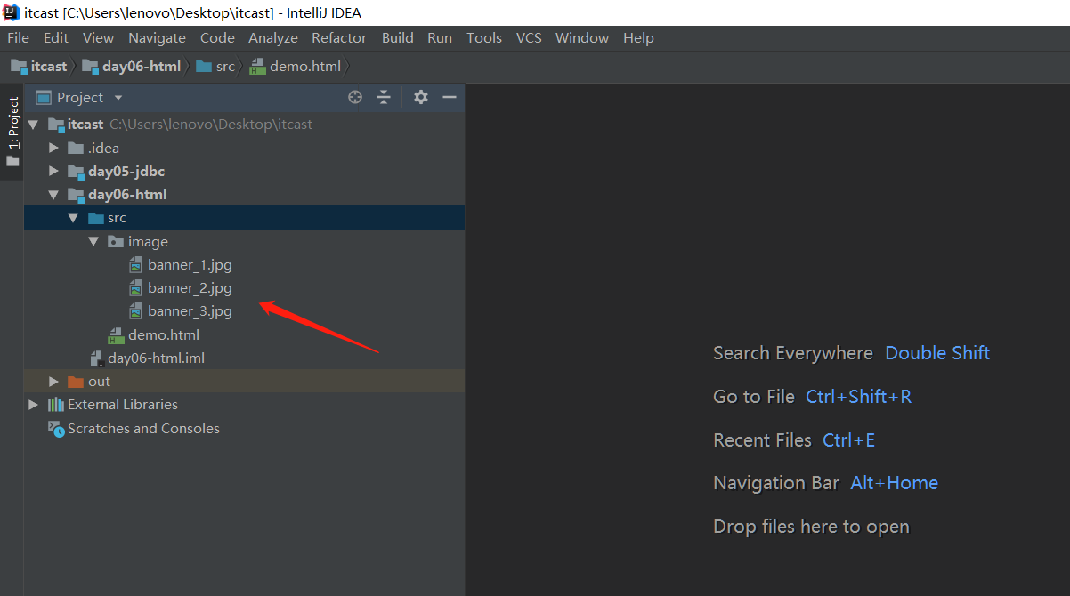Screen dimensions: 1070x596
Task: Click the blue src folder icon in tree
Action: click(x=95, y=218)
